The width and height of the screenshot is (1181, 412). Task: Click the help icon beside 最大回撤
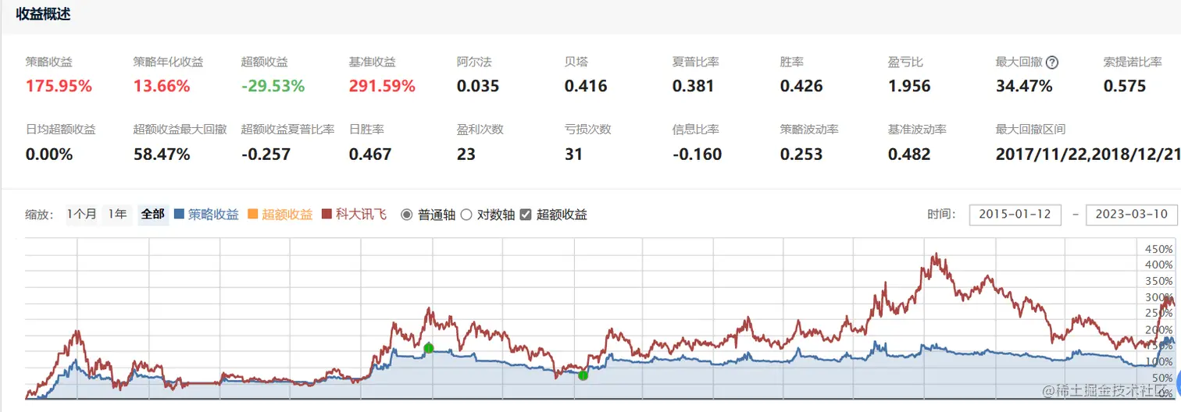point(1051,62)
